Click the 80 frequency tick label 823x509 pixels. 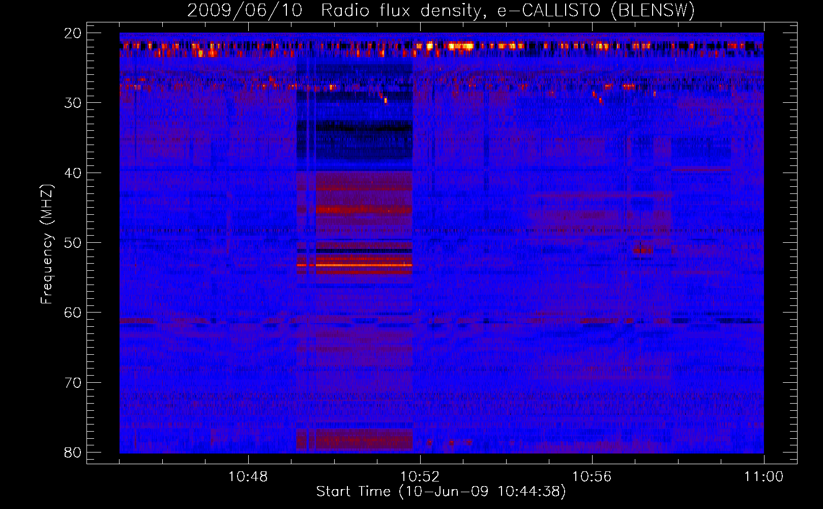[x=74, y=453]
